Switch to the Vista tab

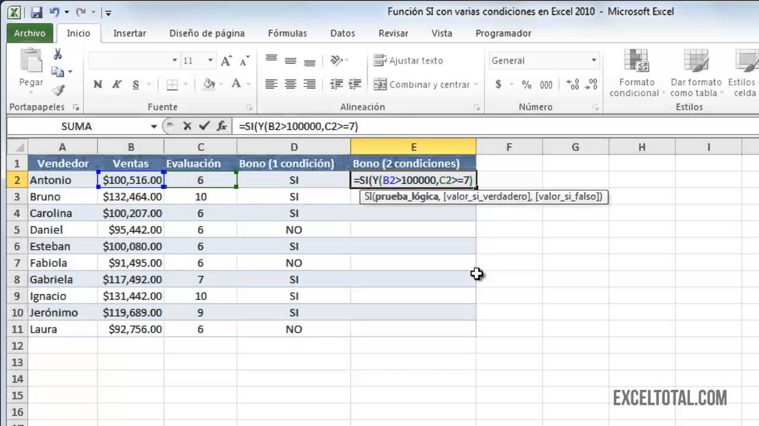pos(442,33)
